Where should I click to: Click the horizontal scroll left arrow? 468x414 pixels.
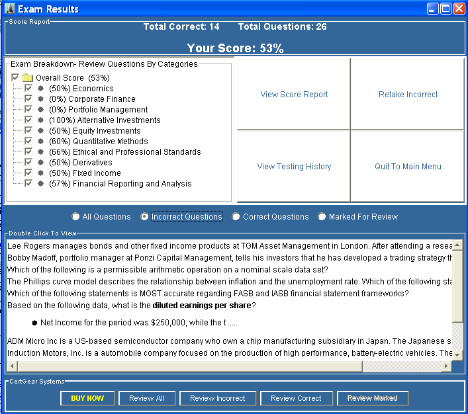point(12,366)
